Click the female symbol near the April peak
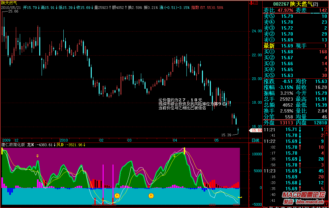The width and height of the screenshot is (329, 208). click(174, 156)
